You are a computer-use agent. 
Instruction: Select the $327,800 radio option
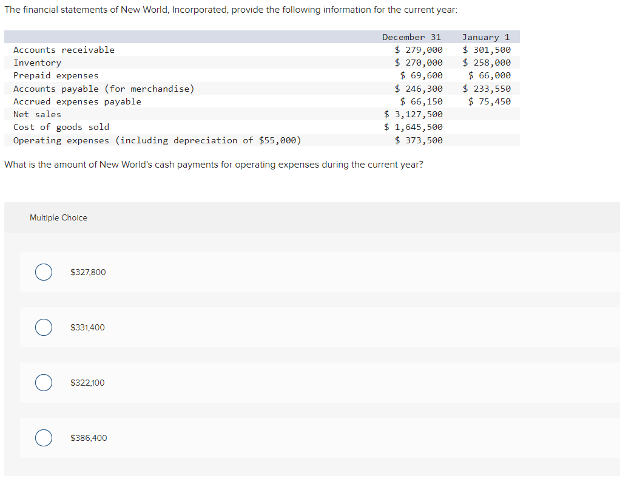(44, 272)
